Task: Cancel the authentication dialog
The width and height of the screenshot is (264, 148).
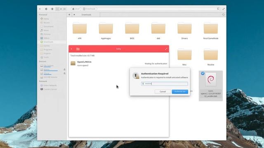Action: 163,92
